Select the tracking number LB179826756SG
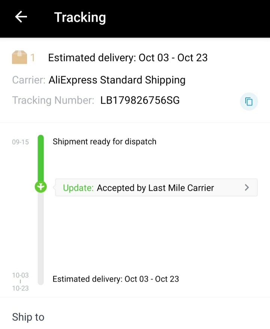The image size is (270, 329). (140, 100)
